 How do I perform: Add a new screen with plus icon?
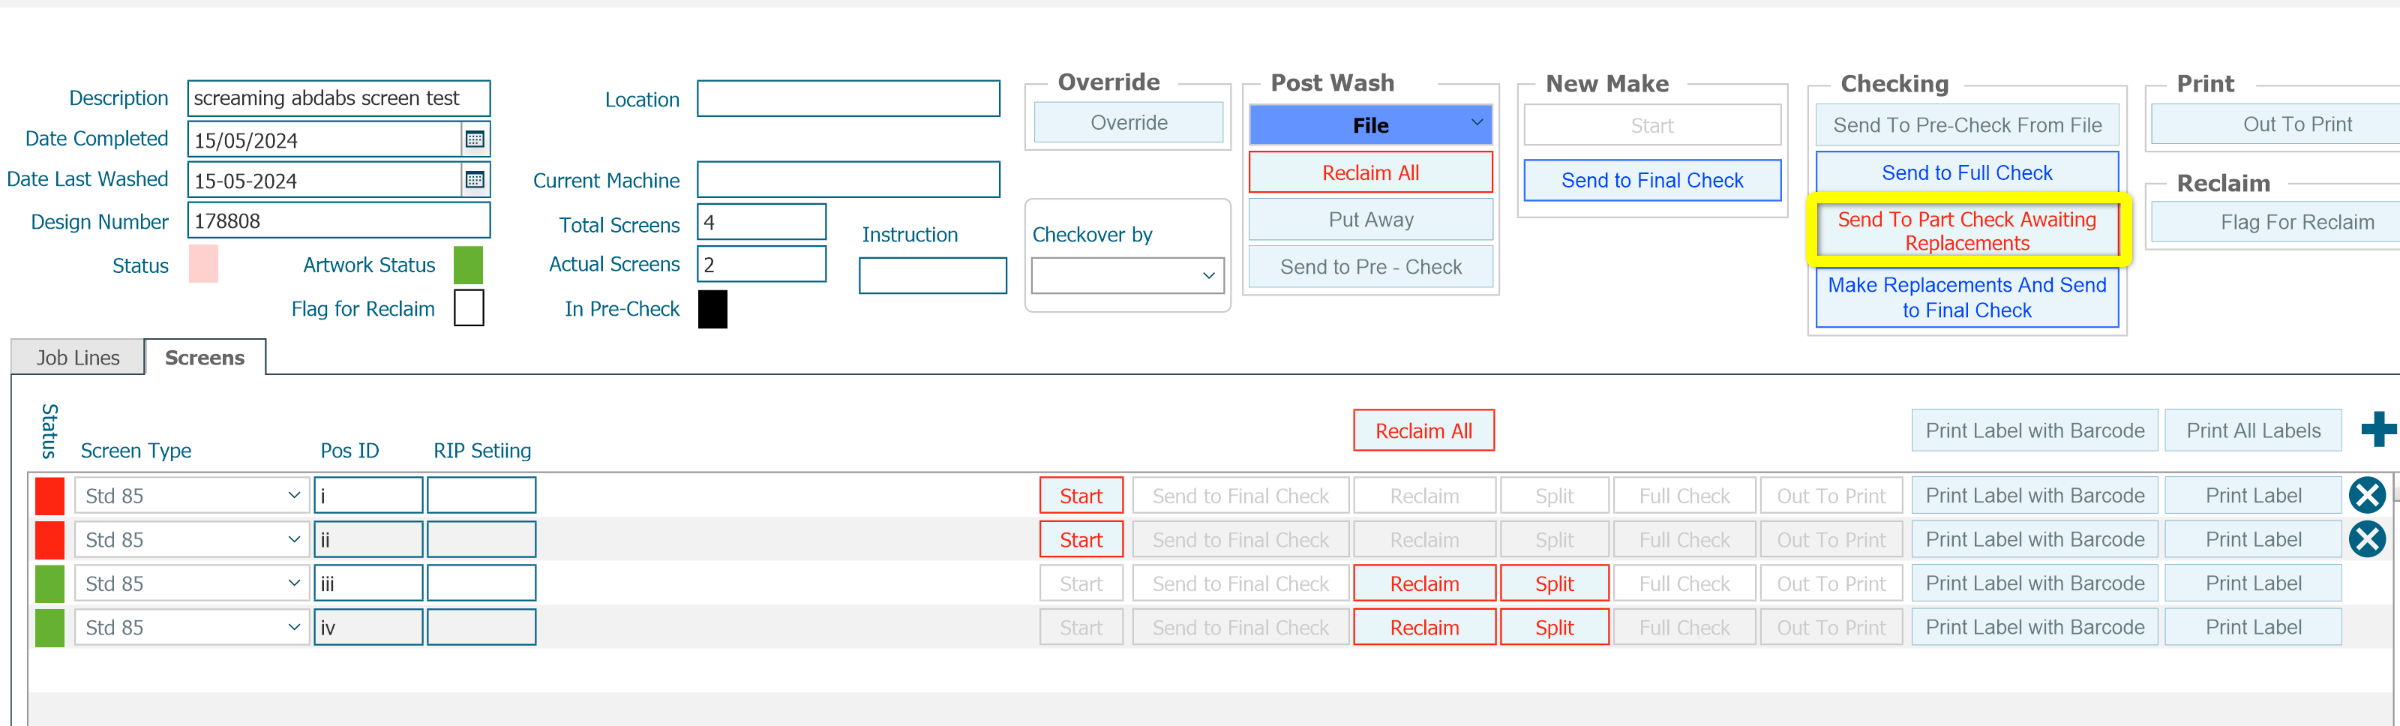2377,430
